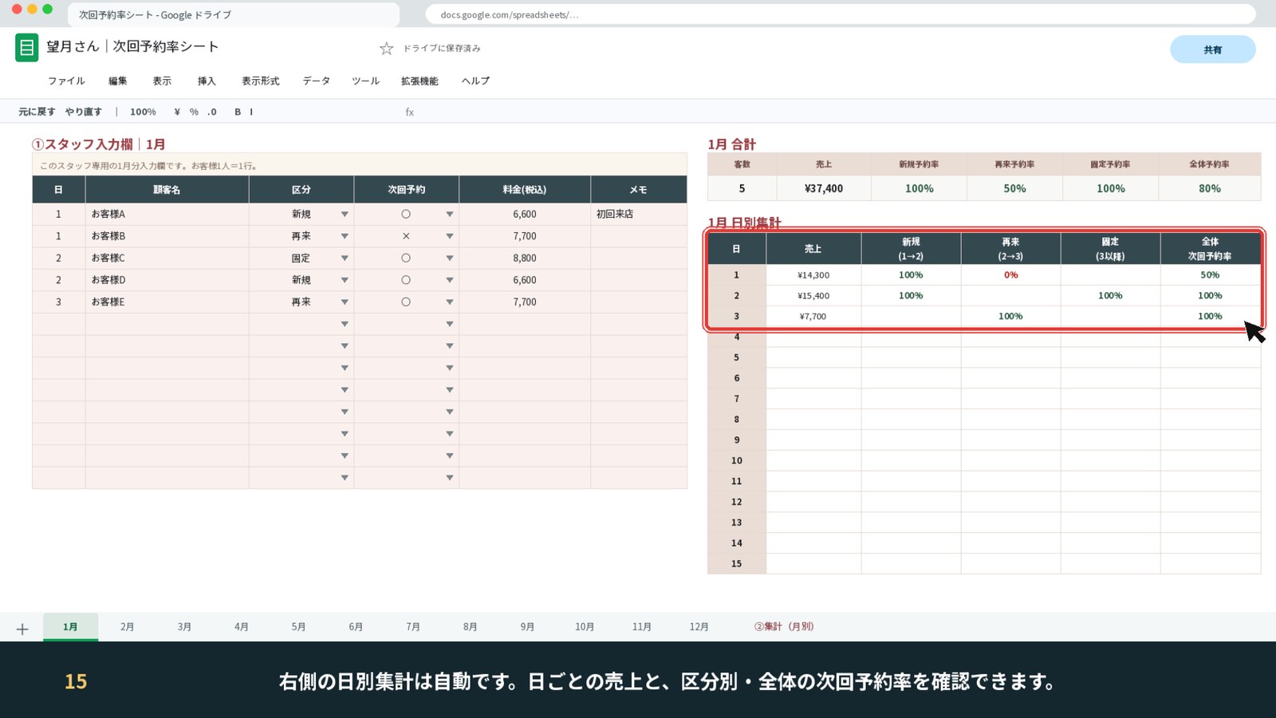Select the ¥15,400 daily sales cell
This screenshot has width=1276, height=718.
click(x=813, y=296)
